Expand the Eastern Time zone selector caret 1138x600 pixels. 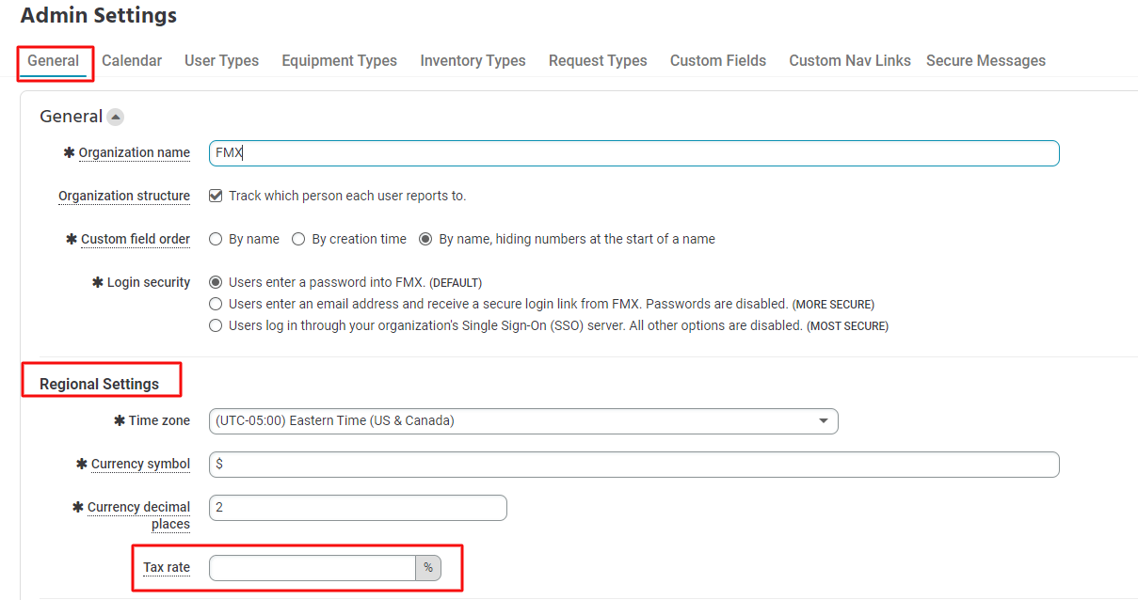[x=824, y=420]
